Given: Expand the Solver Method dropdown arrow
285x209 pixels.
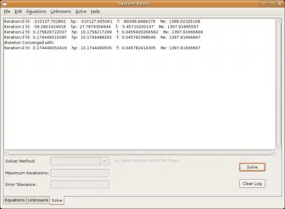Looking at the screenshot, I should (105, 161).
